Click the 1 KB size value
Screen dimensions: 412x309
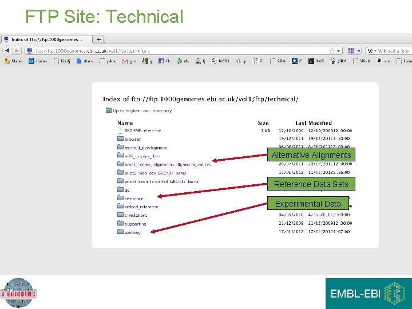coord(266,130)
